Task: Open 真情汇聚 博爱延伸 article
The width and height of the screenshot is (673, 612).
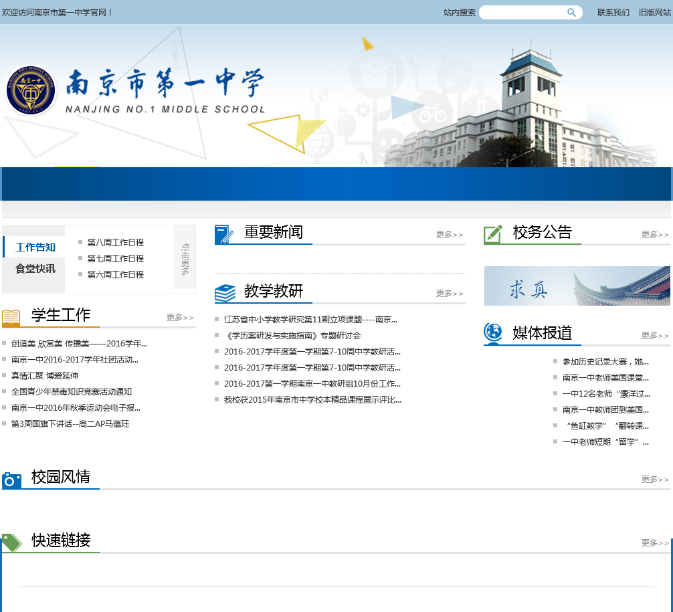Action: click(45, 376)
